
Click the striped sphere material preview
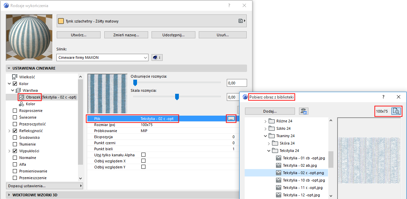point(29,37)
